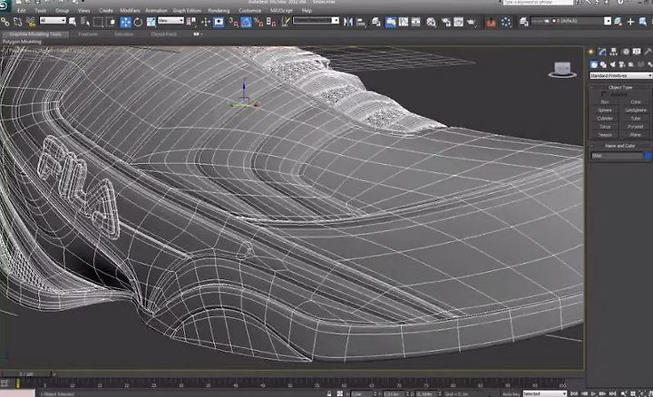The width and height of the screenshot is (653, 397).
Task: Click the Sphere primitive button
Action: (605, 111)
